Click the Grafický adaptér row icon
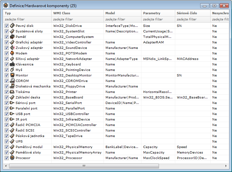The image size is (232, 172). pos(12,42)
